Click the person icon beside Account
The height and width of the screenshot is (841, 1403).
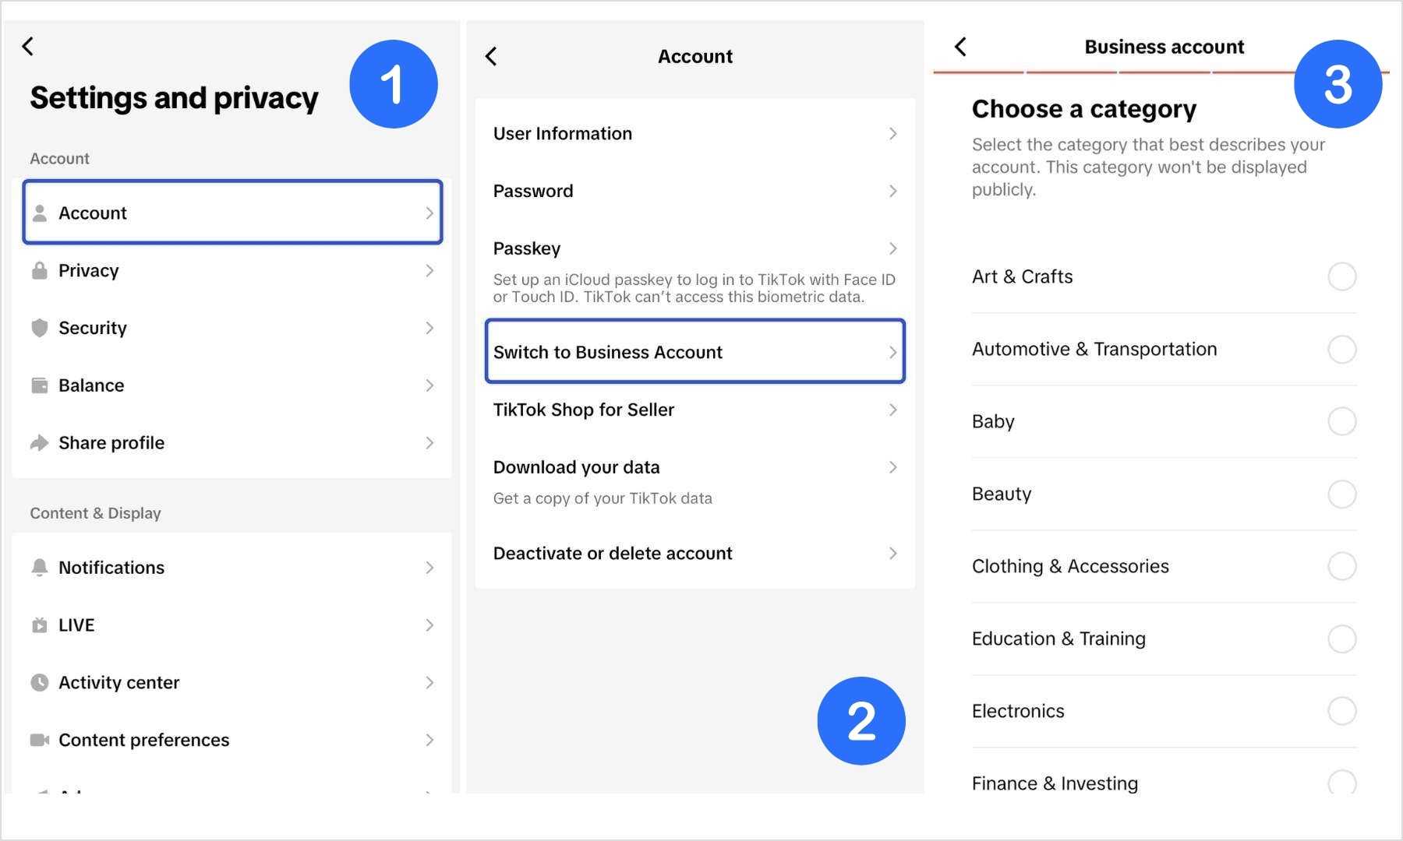[x=40, y=213]
